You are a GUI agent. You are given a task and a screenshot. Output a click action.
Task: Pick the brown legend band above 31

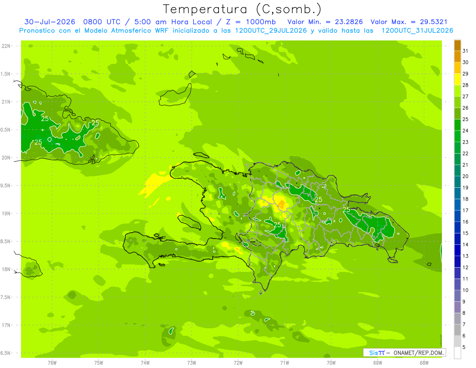457,45
